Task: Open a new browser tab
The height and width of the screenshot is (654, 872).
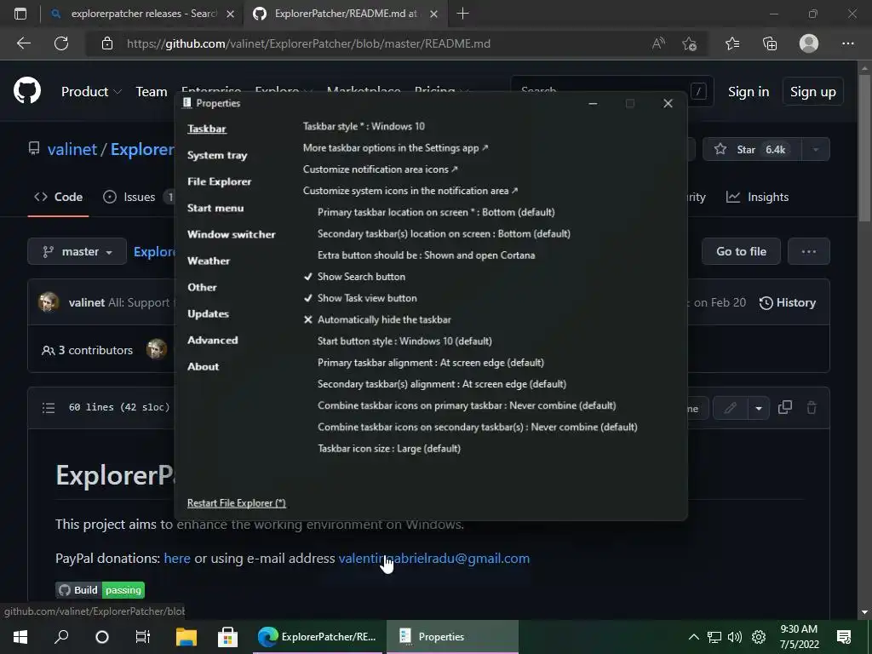Action: 462,14
